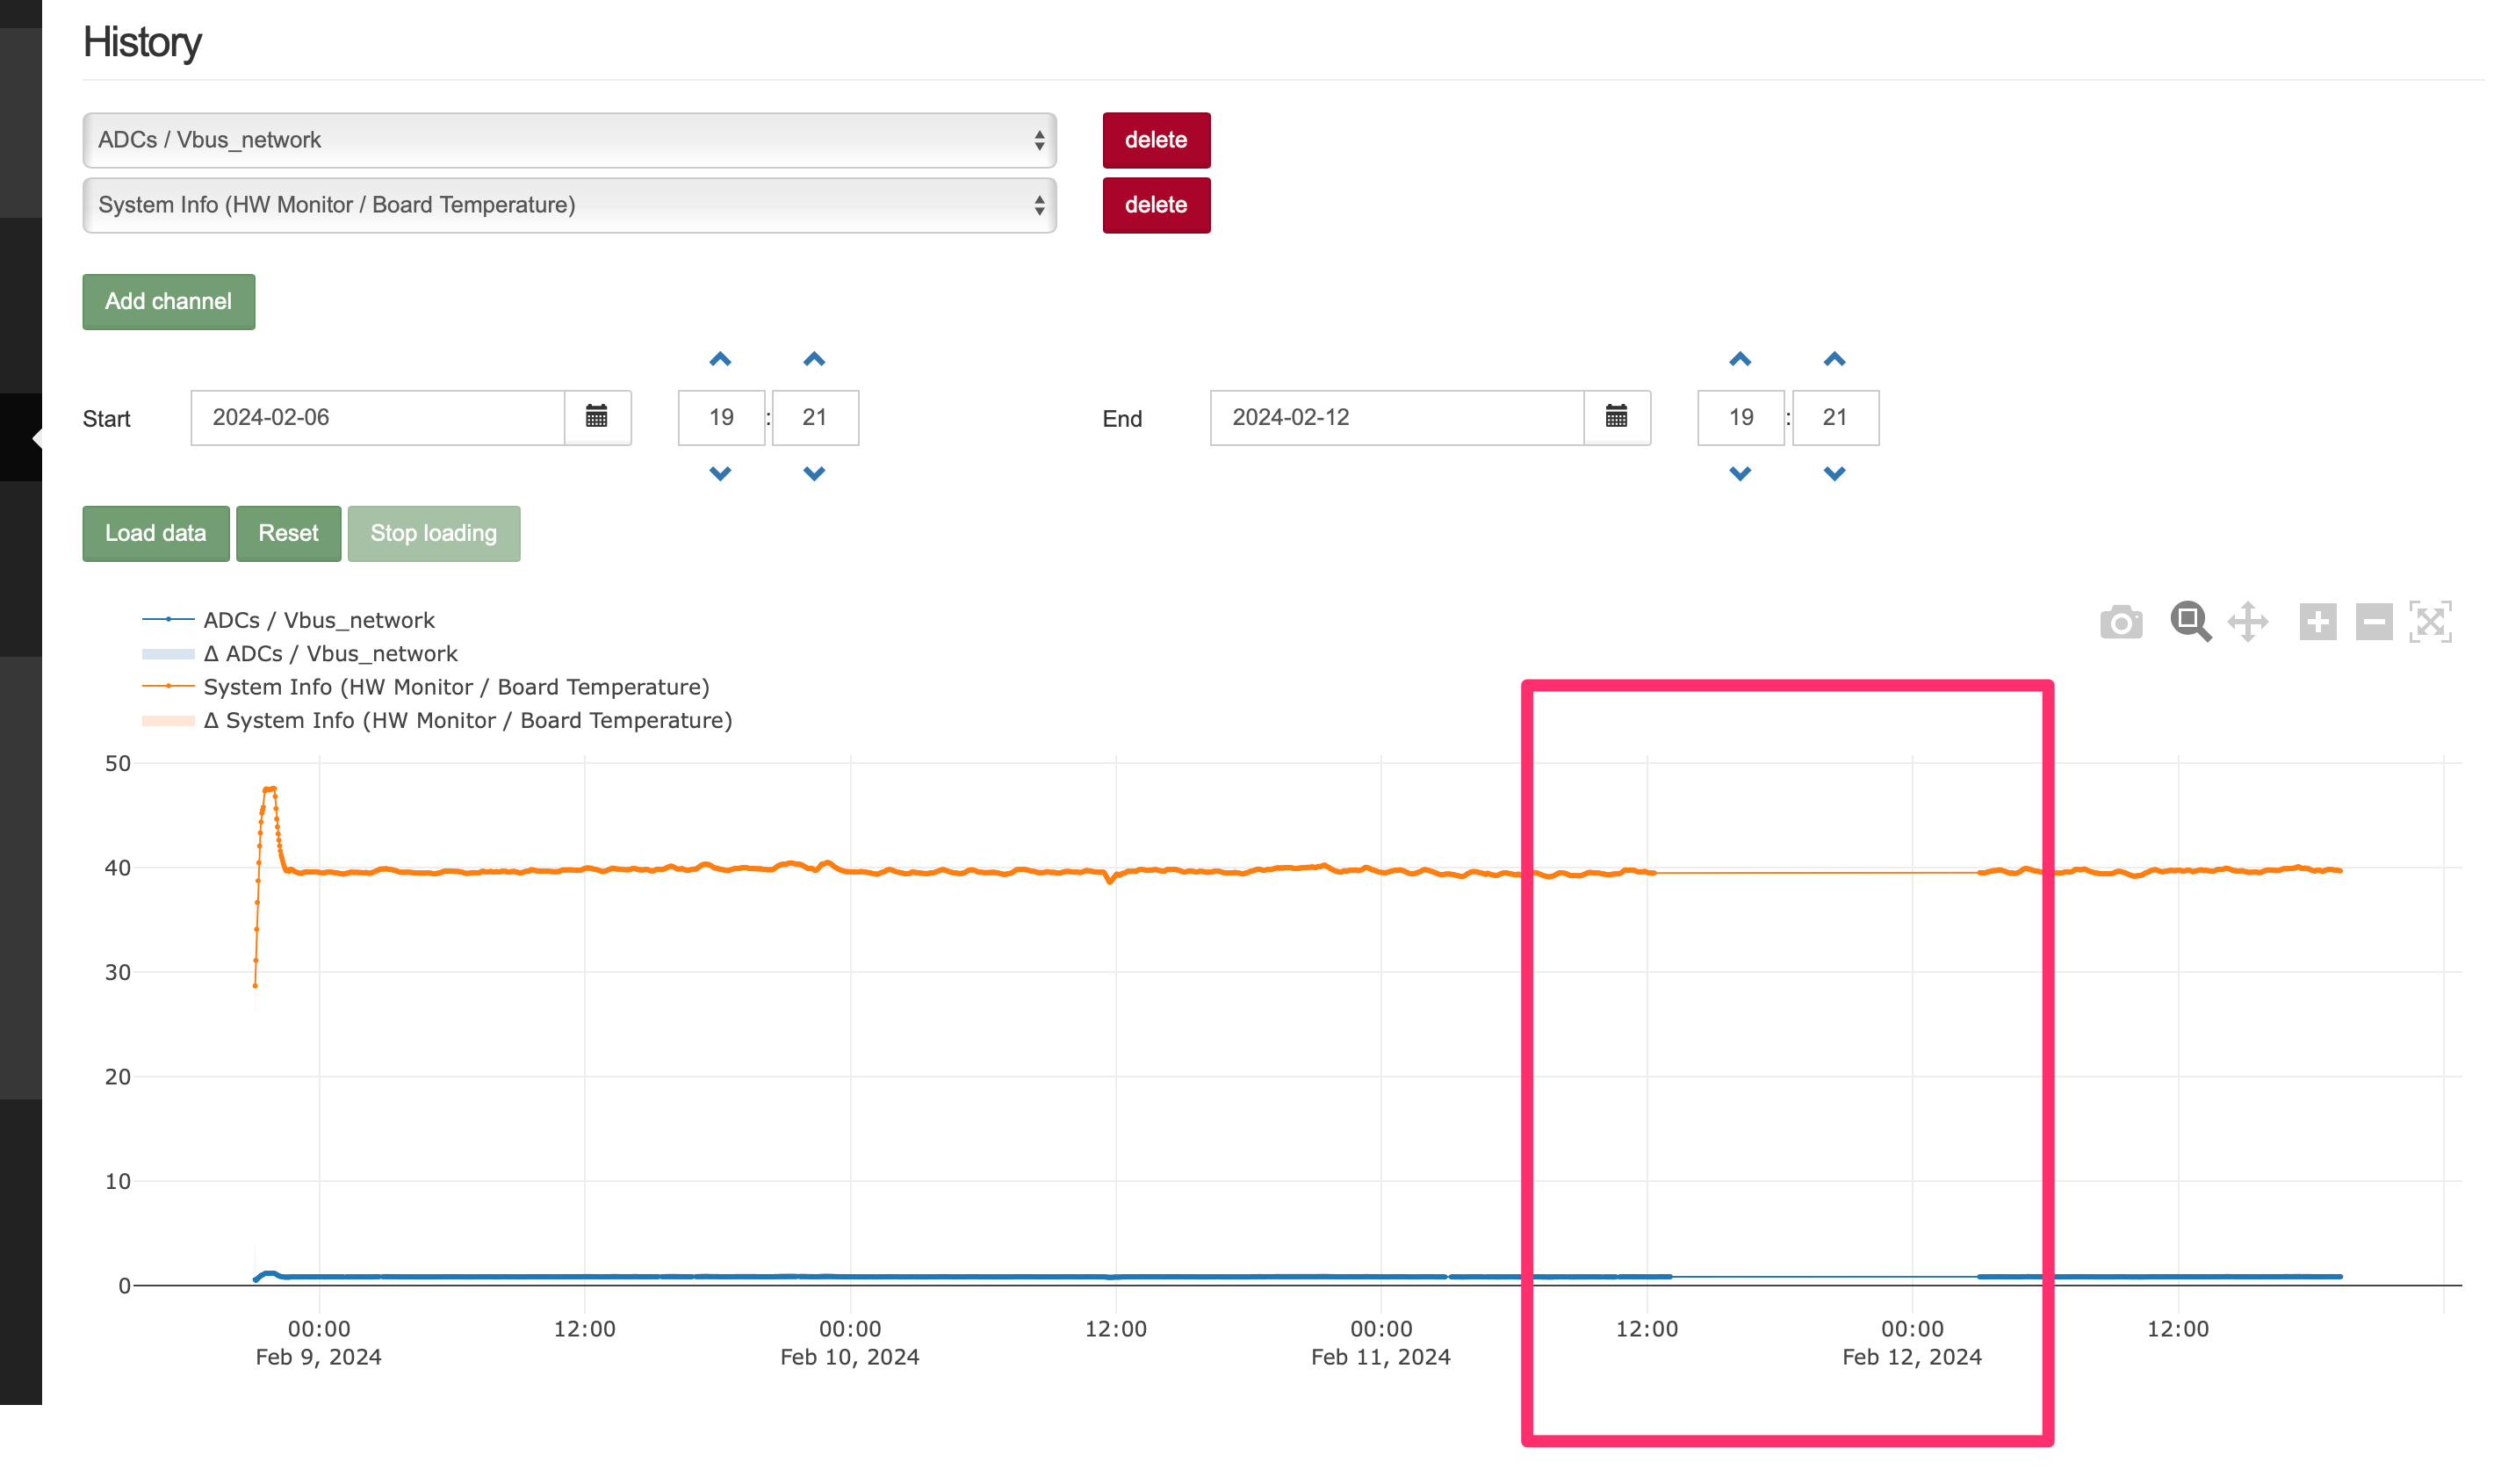Click the History page heading
Screen dimensions: 2501x1484
tap(142, 42)
